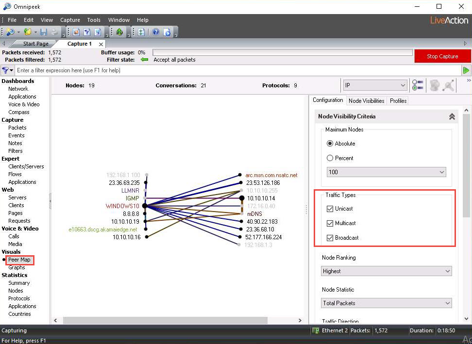Image resolution: width=472 pixels, height=344 pixels.
Task: Click the buffer usage progress bar
Action: 282,52
